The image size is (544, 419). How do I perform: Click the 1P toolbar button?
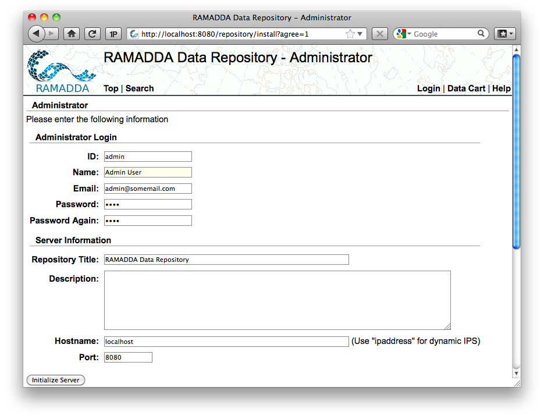113,34
